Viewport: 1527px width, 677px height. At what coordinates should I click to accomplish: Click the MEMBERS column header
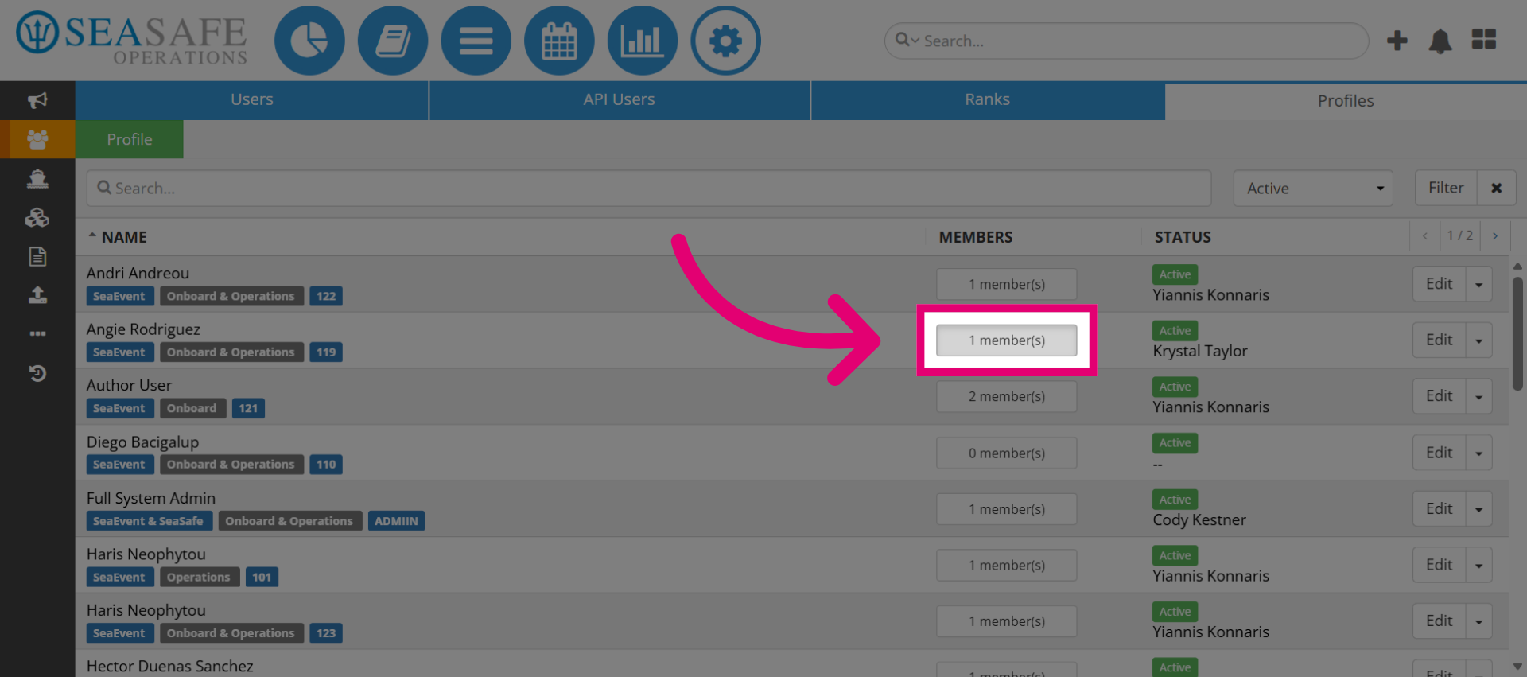976,237
